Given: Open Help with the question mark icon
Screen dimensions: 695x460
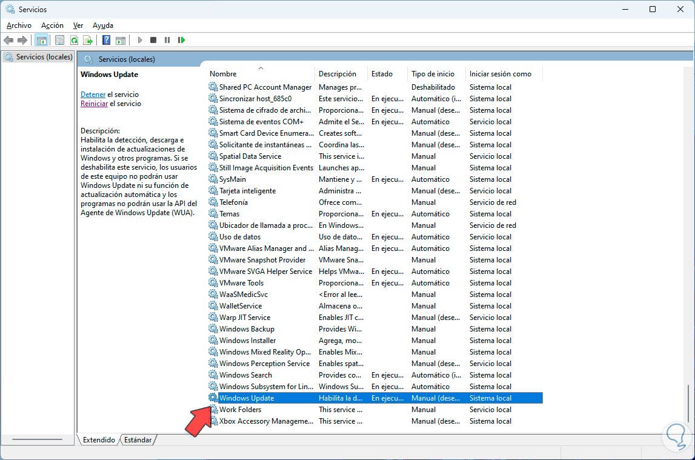Looking at the screenshot, I should (107, 41).
